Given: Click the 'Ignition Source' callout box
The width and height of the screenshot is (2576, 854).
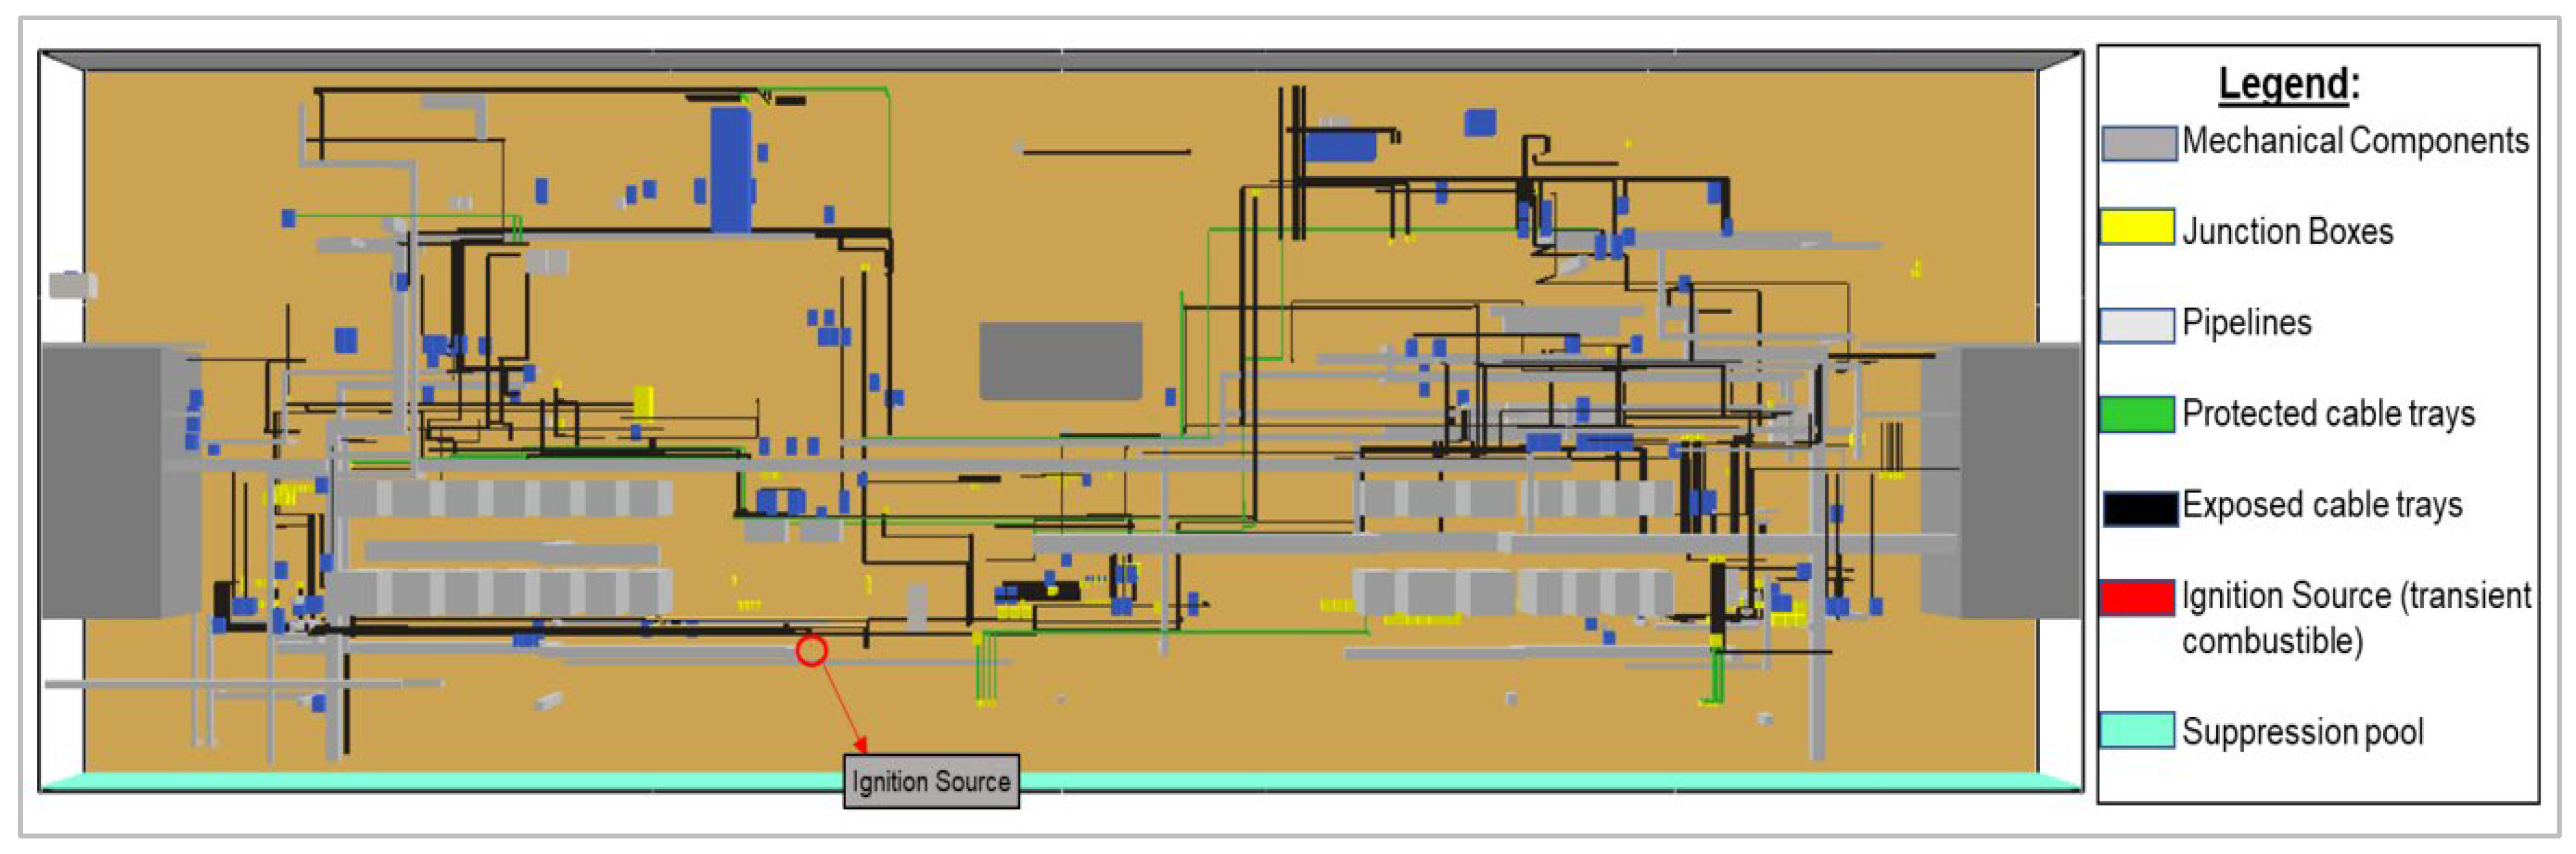Looking at the screenshot, I should click(931, 781).
